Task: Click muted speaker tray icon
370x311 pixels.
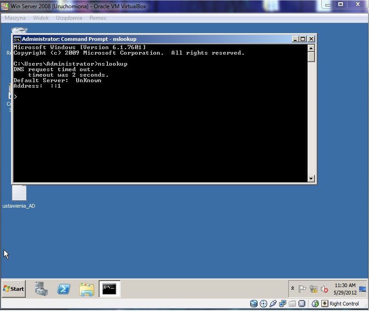Action: click(325, 289)
